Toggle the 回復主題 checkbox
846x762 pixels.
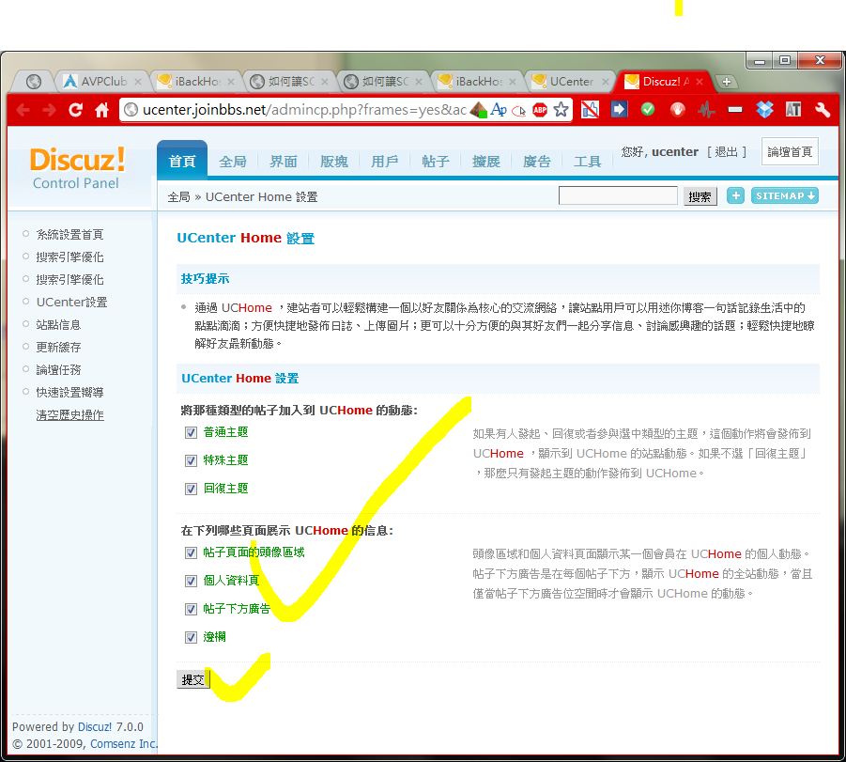[191, 489]
